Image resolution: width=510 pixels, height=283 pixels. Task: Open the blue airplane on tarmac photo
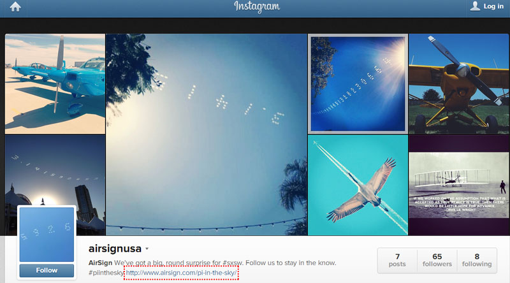click(x=55, y=84)
